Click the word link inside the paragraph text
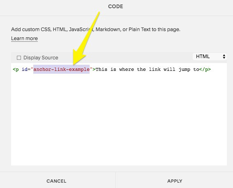Screen dimensions: 233x188 click(155, 69)
